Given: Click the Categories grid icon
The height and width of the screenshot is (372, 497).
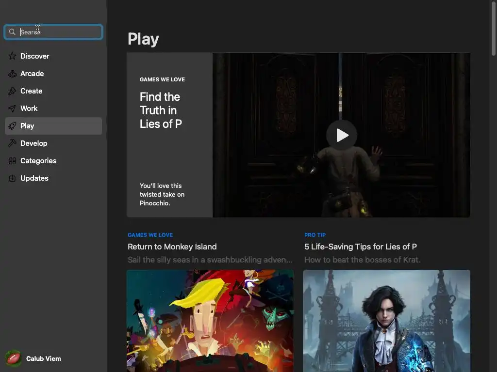Looking at the screenshot, I should coord(12,161).
